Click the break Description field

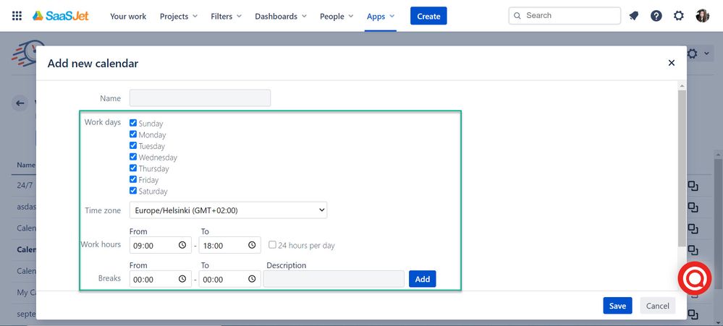point(334,279)
